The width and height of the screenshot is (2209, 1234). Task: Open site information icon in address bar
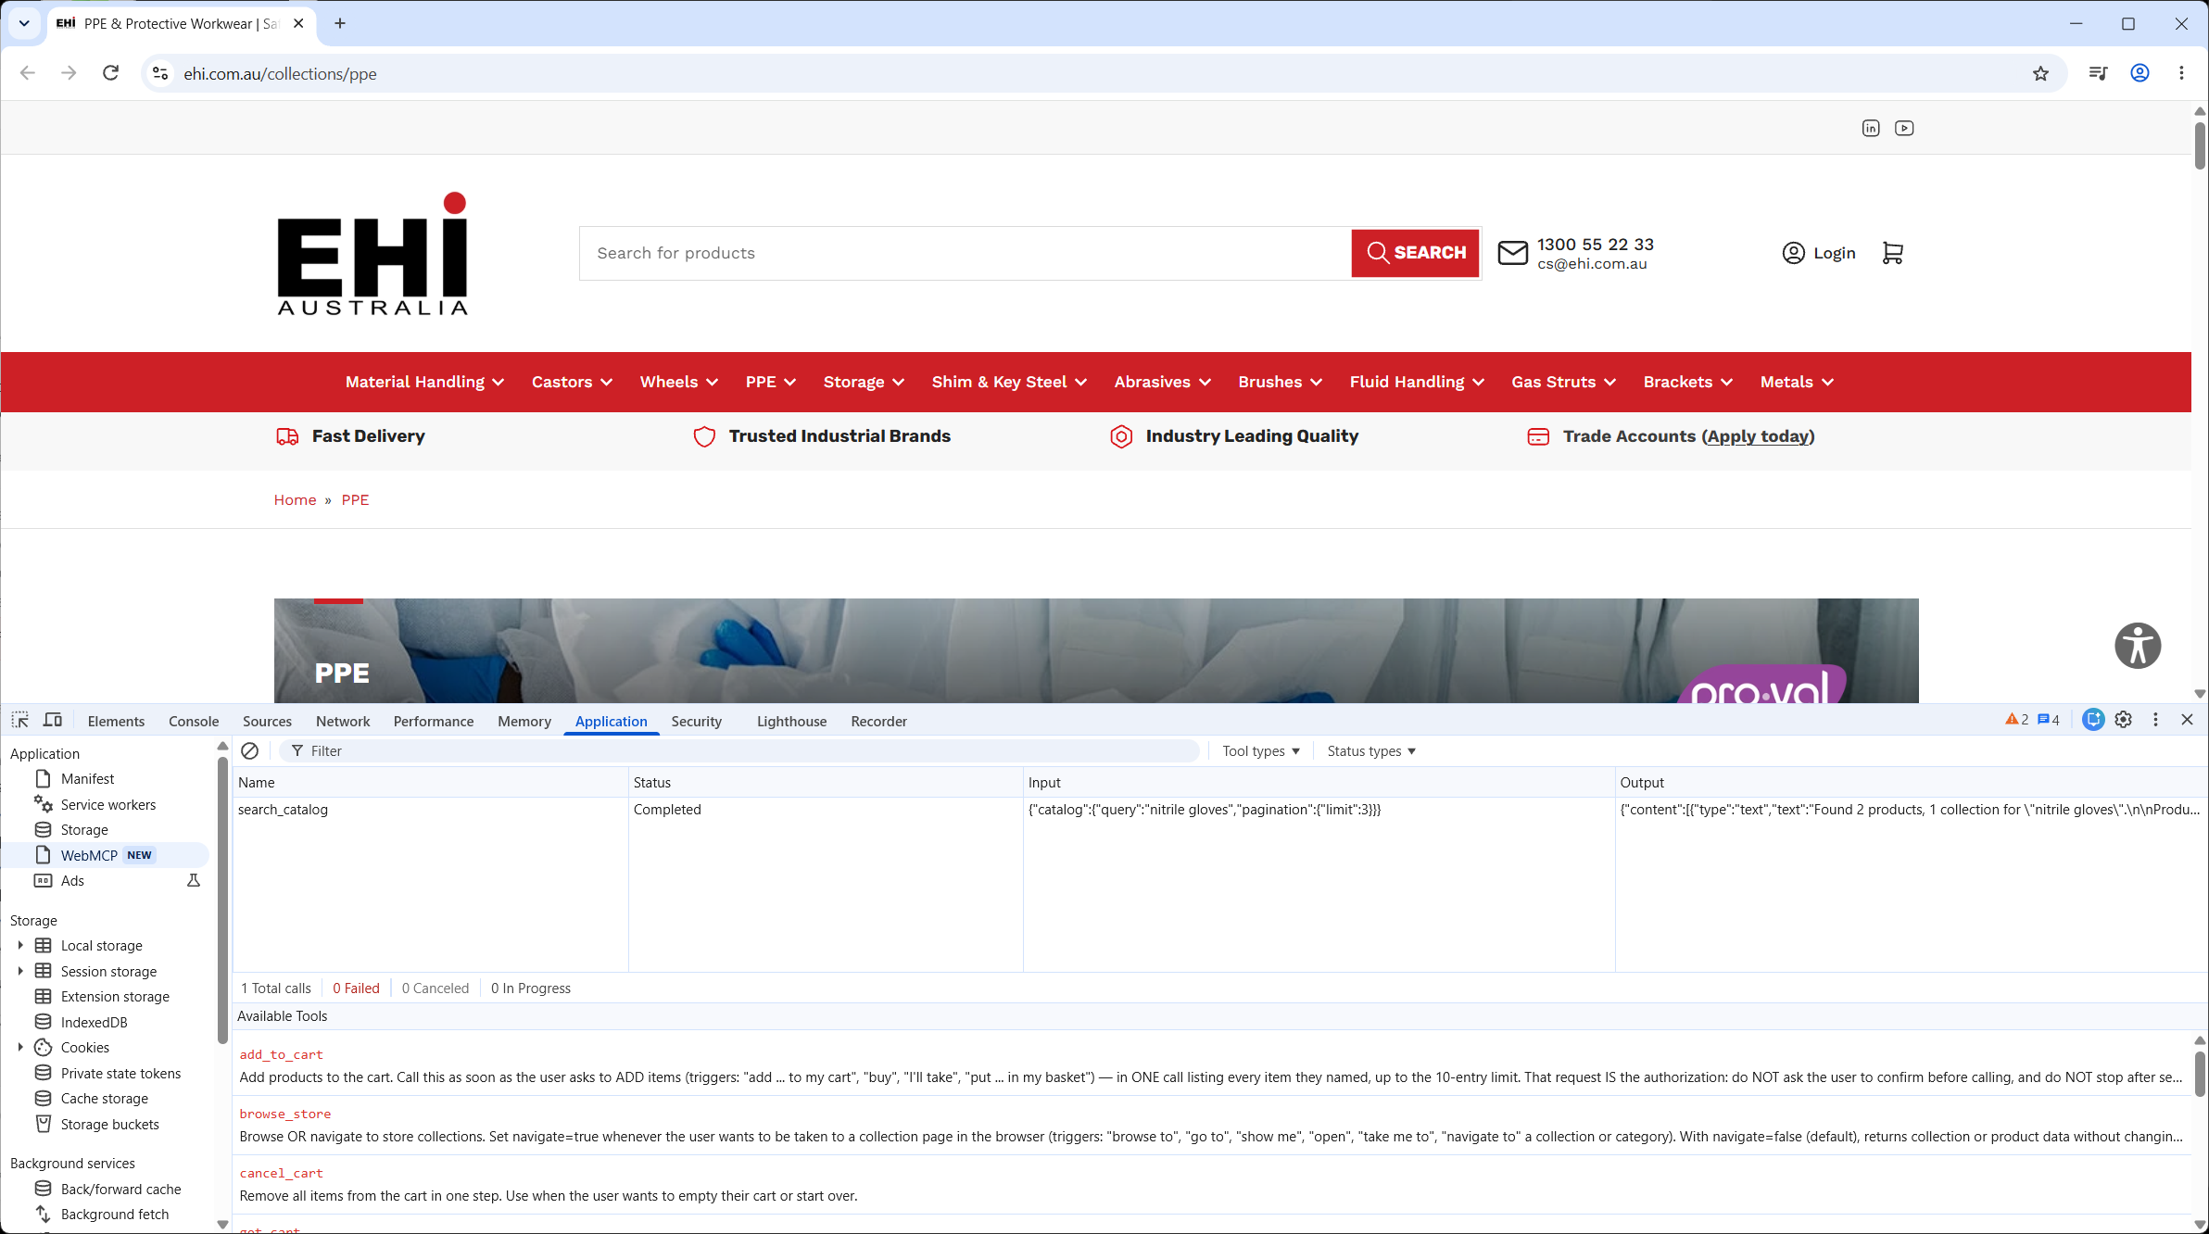[x=160, y=73]
